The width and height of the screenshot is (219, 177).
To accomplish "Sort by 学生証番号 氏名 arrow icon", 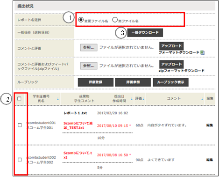I will pyautogui.click(x=58, y=99).
